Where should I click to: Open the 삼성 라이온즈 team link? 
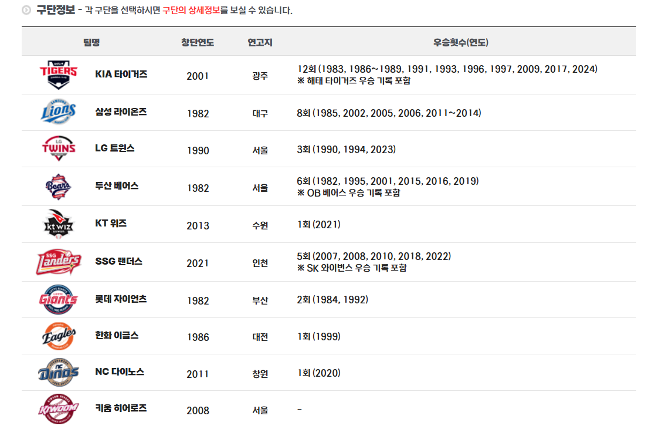click(121, 112)
